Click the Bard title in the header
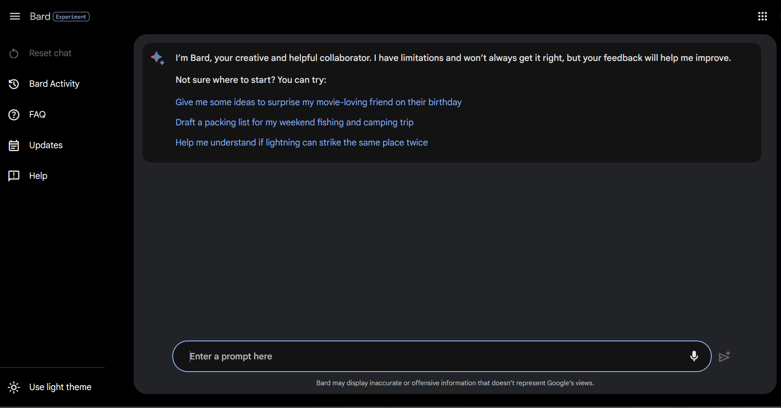 click(x=40, y=16)
